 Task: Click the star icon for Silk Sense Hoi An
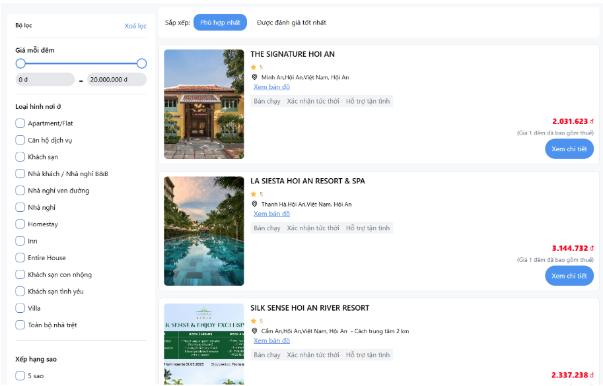254,321
